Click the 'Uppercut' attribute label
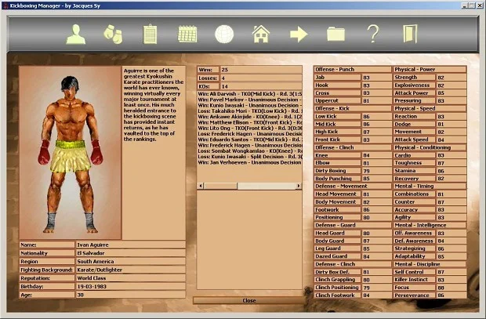Image resolution: width=486 pixels, height=319 pixels. 337,100
